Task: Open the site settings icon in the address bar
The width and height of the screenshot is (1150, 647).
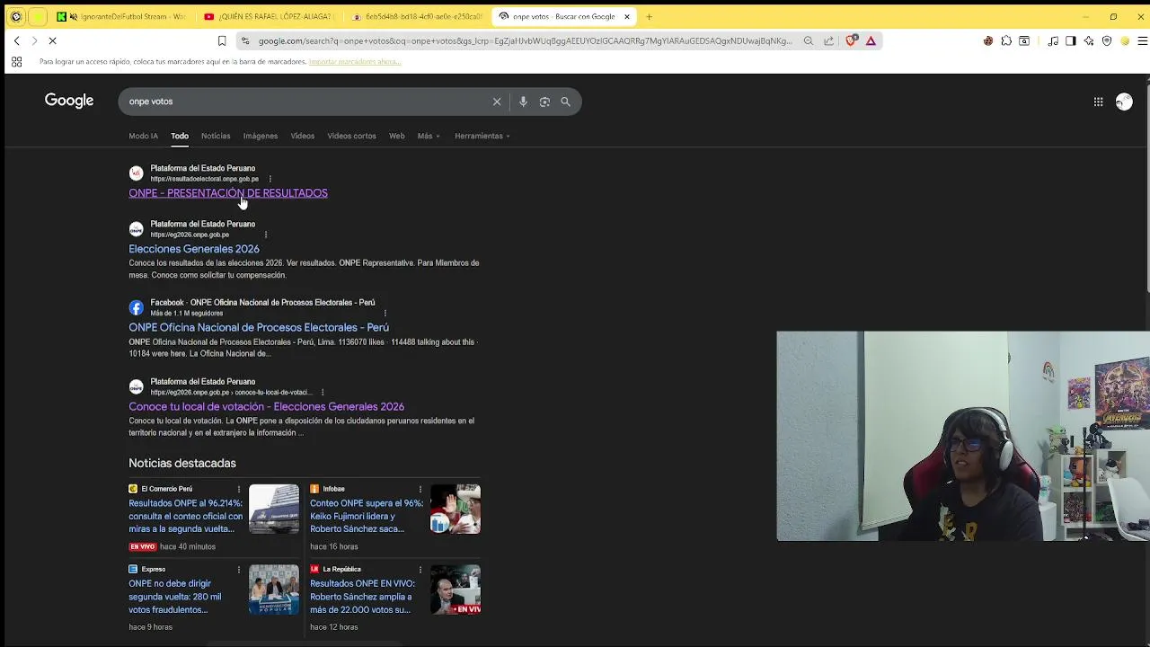Action: coord(244,40)
